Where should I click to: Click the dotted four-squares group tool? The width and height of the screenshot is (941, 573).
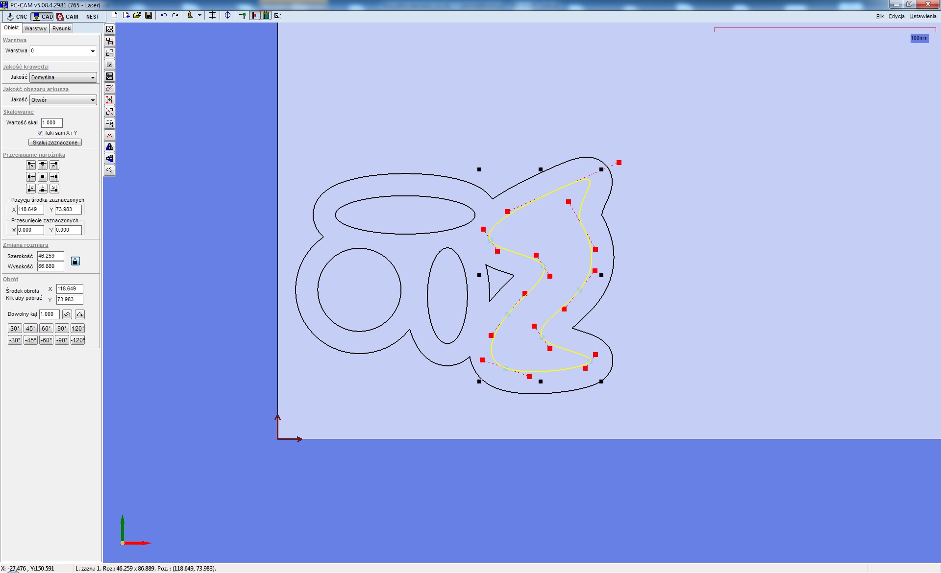pos(110,53)
